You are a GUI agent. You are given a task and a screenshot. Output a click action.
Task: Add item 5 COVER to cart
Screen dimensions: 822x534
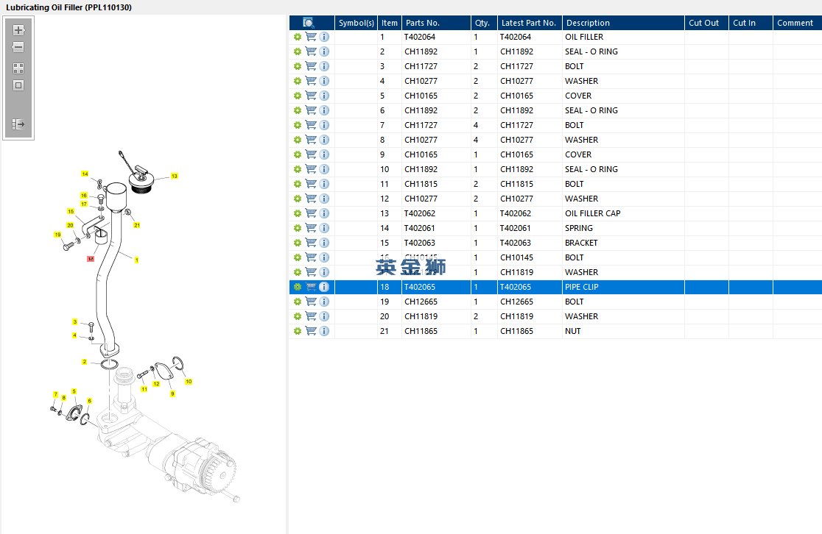[311, 96]
